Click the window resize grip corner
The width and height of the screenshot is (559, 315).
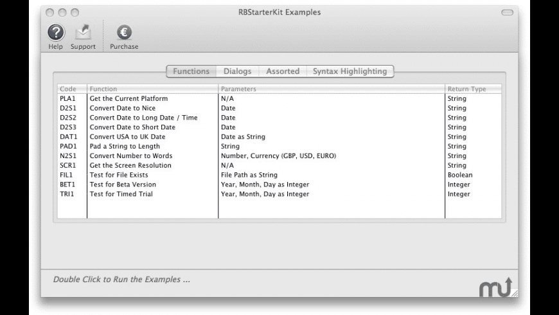tap(515, 294)
